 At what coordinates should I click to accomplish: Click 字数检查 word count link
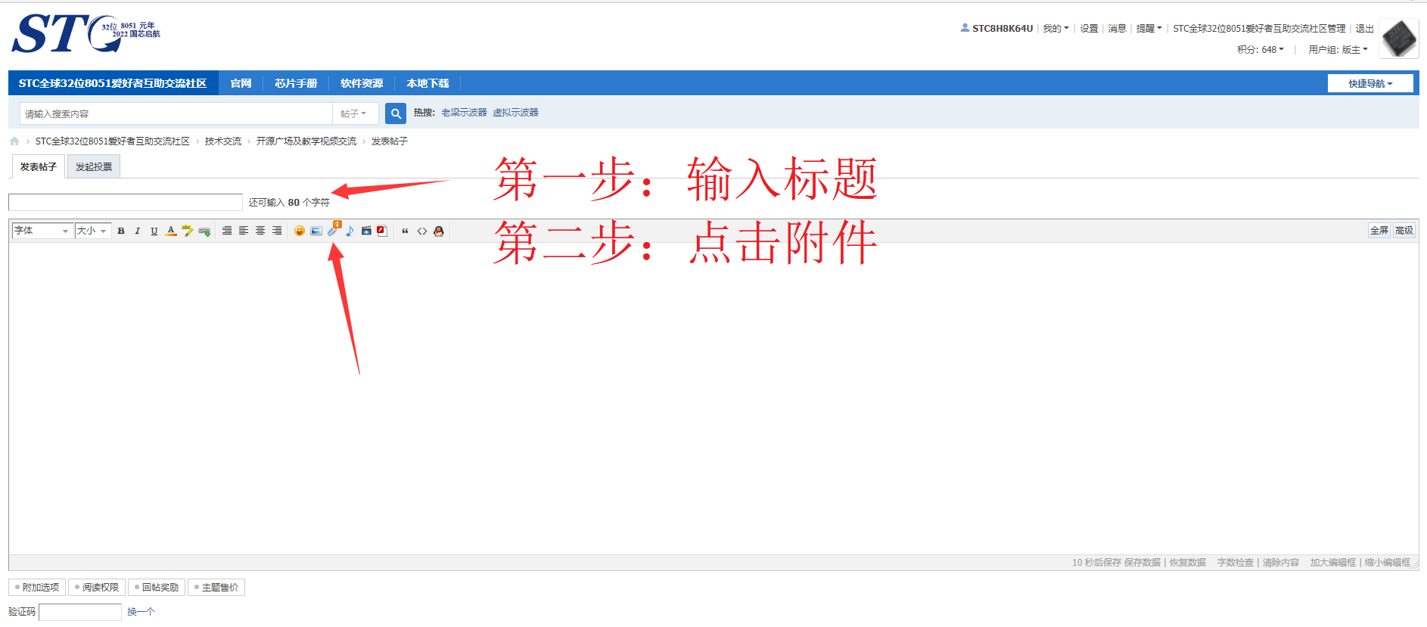pos(1236,563)
